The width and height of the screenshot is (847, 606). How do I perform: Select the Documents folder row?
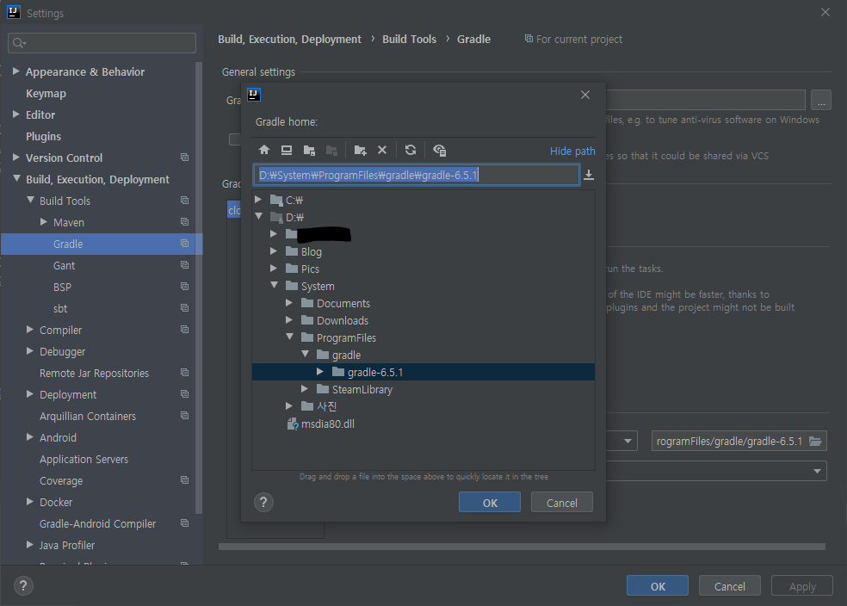coord(423,303)
